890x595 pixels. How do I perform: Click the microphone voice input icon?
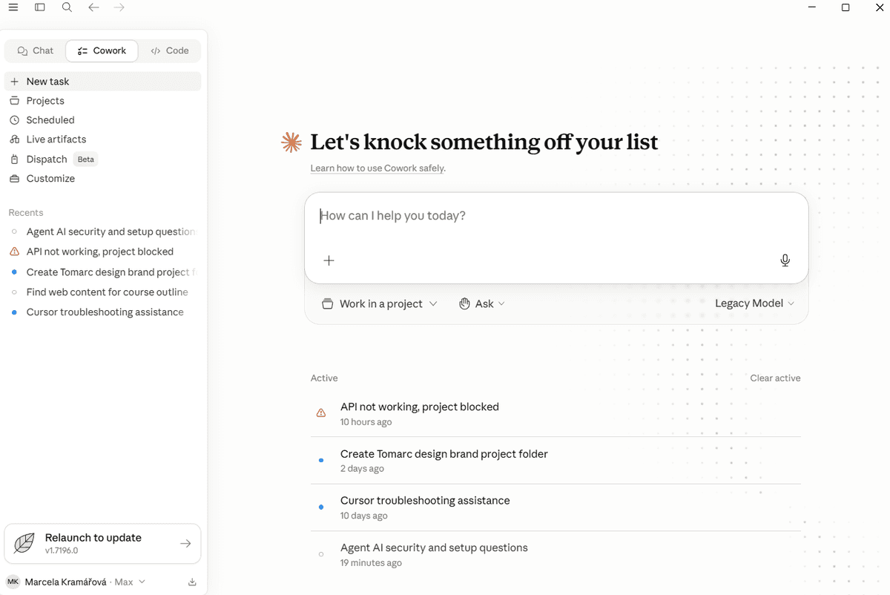[x=785, y=260]
